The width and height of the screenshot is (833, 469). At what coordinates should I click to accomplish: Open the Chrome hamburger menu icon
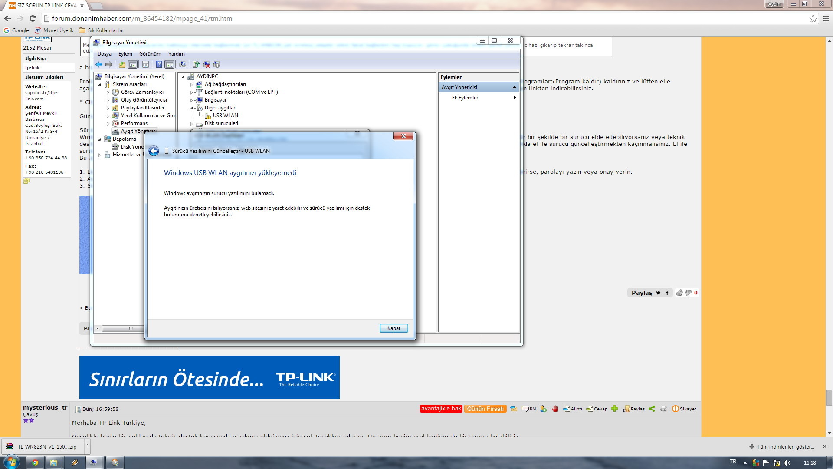tap(826, 18)
